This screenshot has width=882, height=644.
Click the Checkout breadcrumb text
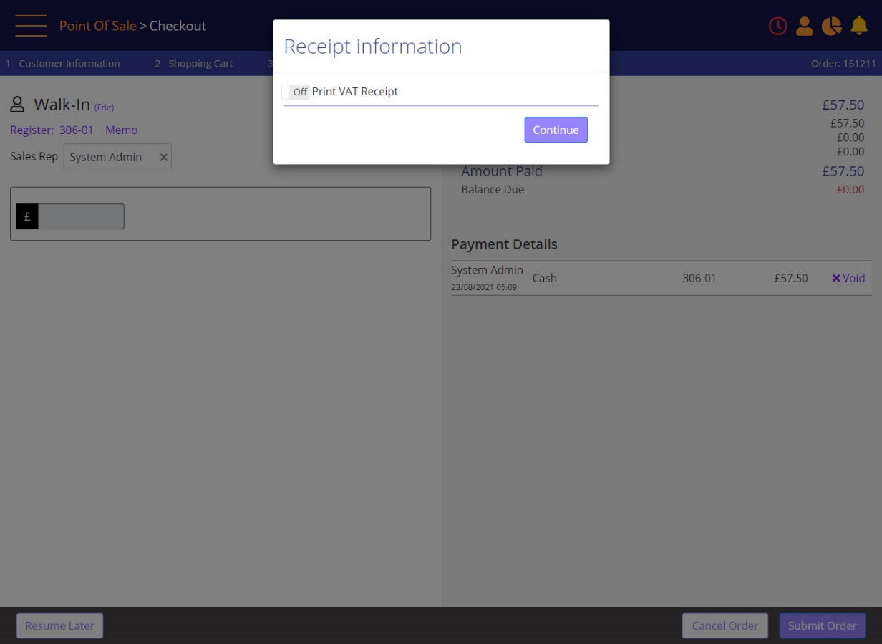tap(178, 26)
